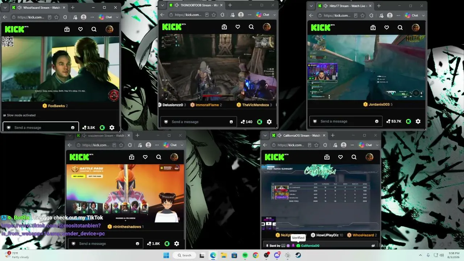Unmute the crazziemom Stream tab audio
The image size is (464, 261).
point(84,136)
